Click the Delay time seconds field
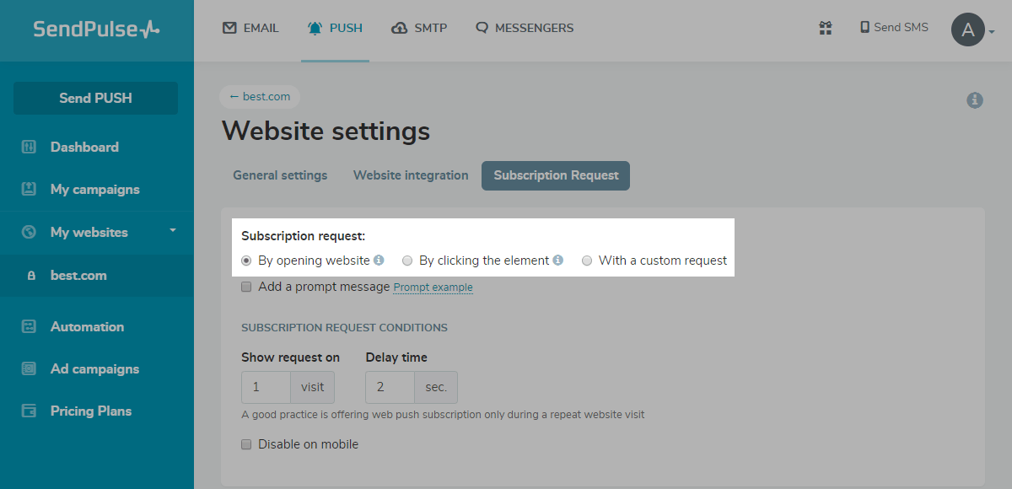This screenshot has height=489, width=1012. [x=390, y=387]
